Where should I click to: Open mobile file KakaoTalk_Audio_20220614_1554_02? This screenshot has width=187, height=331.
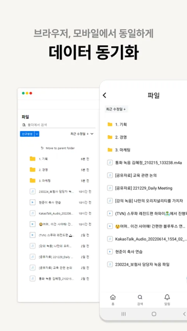[146, 239]
